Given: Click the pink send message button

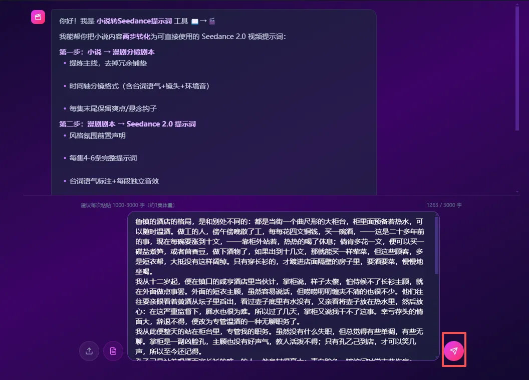Looking at the screenshot, I should tap(454, 350).
